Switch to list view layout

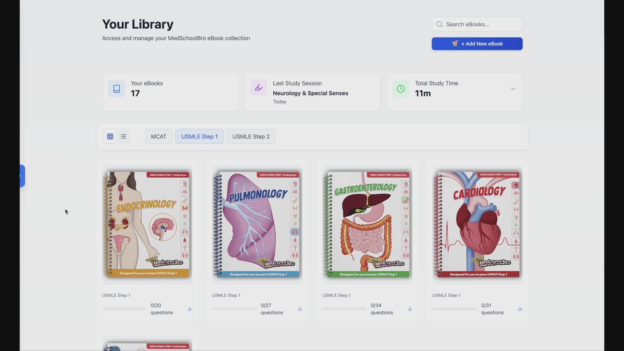click(123, 136)
